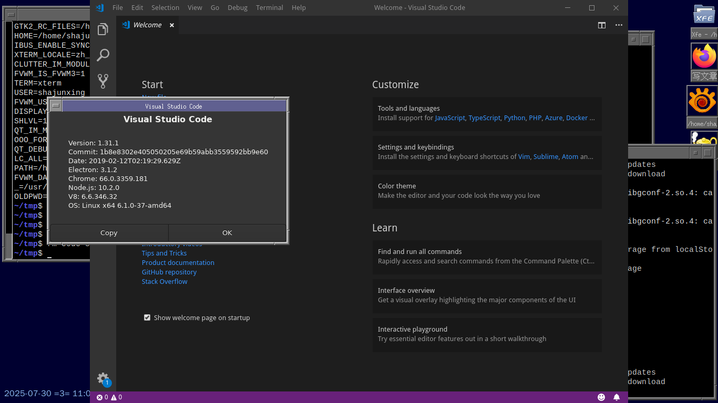Open window menu of the About dialog
Screen dimensions: 718x403
(x=56, y=106)
